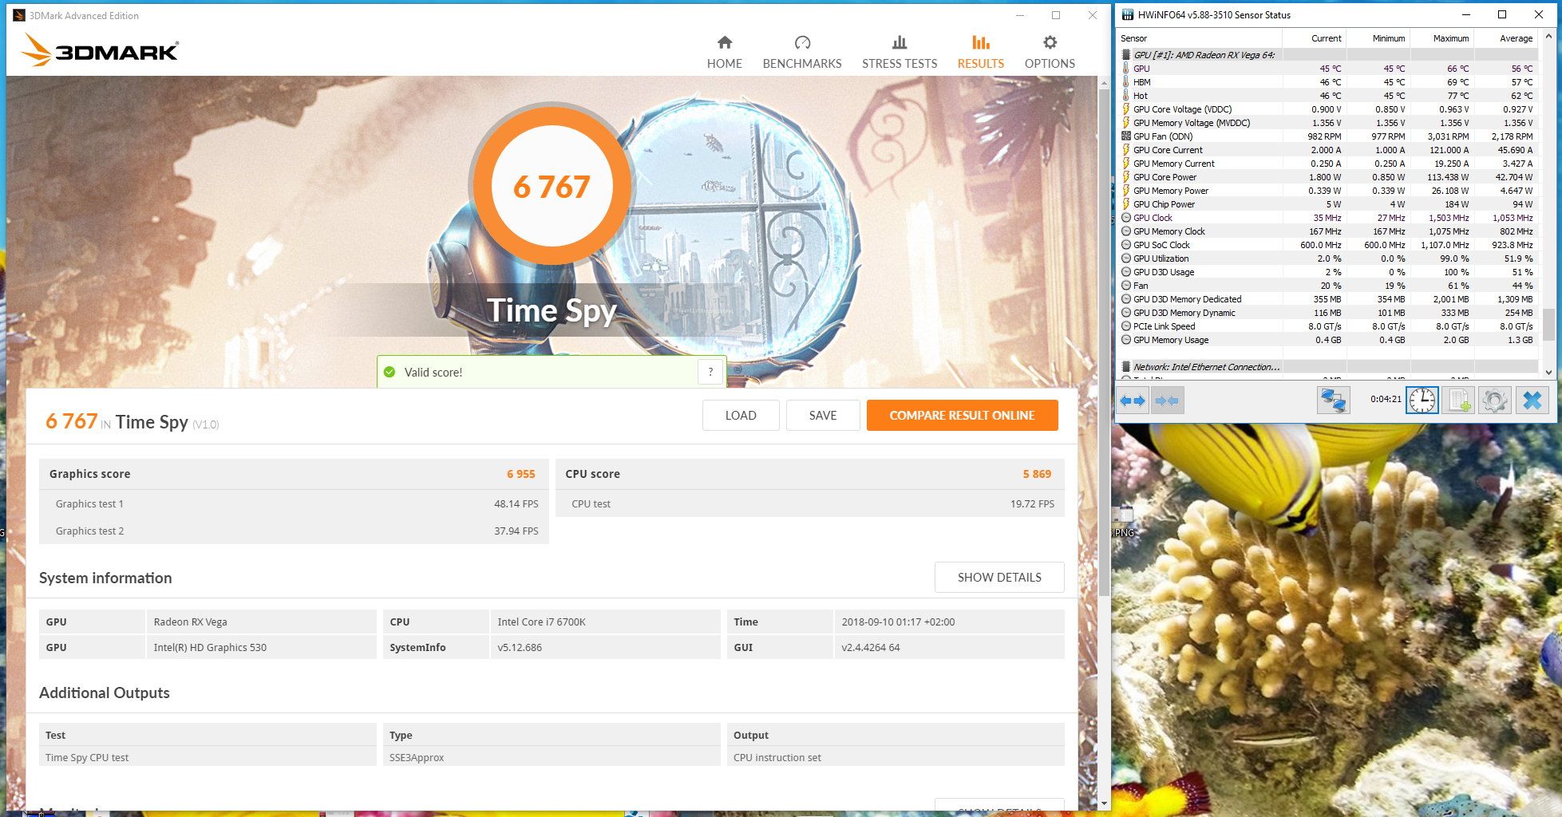
Task: Open the BENCHMARKS tab
Action: (x=802, y=53)
